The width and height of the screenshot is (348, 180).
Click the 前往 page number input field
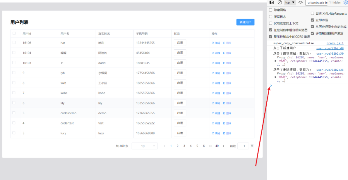tap(243, 146)
